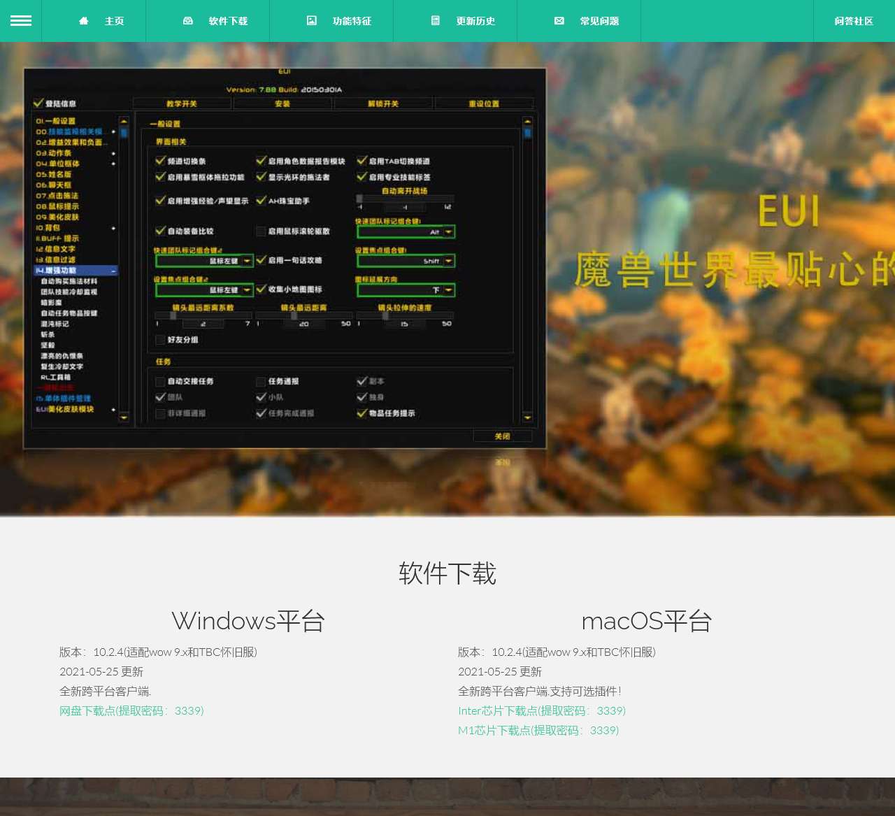Uncheck 启用专业技能标签
Image resolution: width=895 pixels, height=816 pixels.
point(361,177)
